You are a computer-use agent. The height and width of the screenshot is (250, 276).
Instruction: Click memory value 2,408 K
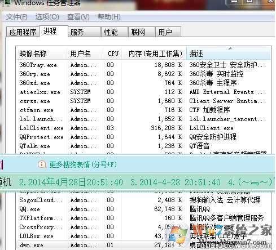coord(170,200)
